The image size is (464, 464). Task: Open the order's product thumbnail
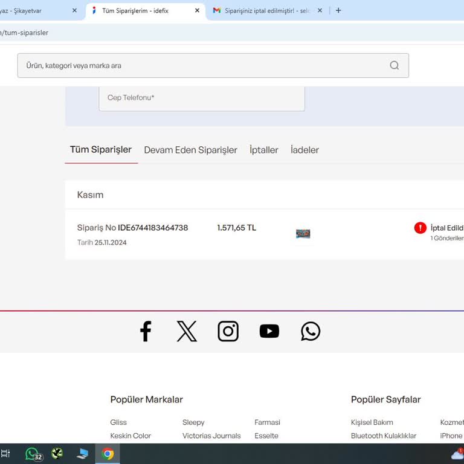tap(303, 234)
